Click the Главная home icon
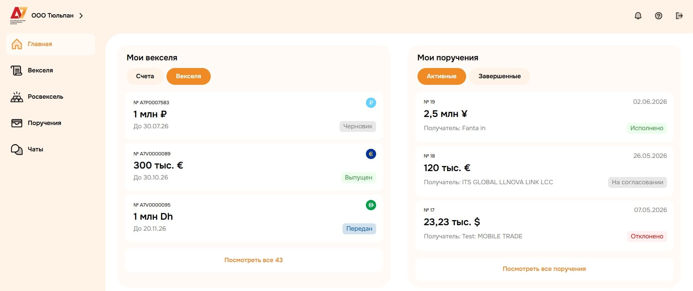693x291 pixels. (17, 44)
